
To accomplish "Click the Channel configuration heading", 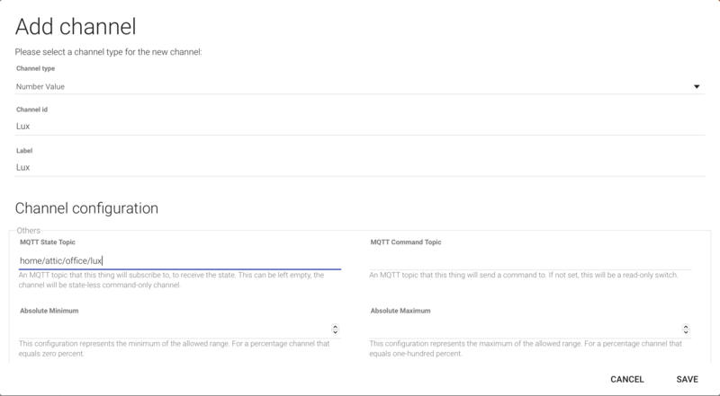I will (x=86, y=208).
